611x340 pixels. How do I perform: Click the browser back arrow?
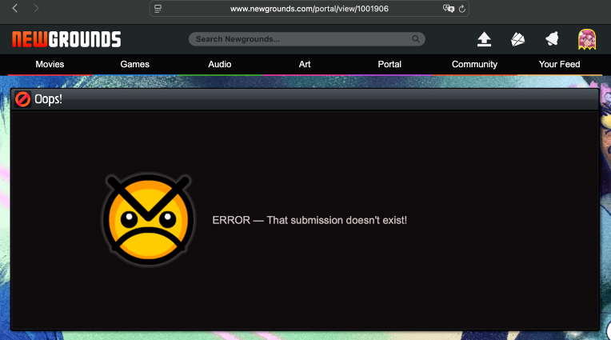pyautogui.click(x=15, y=9)
